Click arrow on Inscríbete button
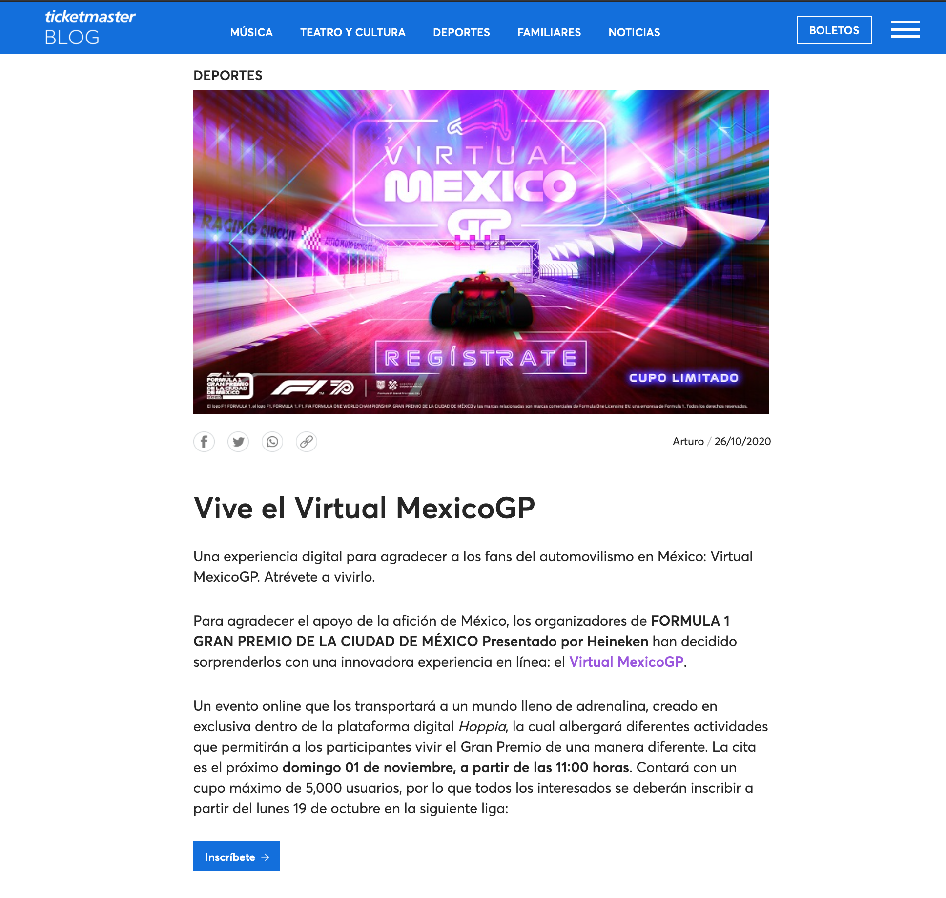 click(266, 857)
